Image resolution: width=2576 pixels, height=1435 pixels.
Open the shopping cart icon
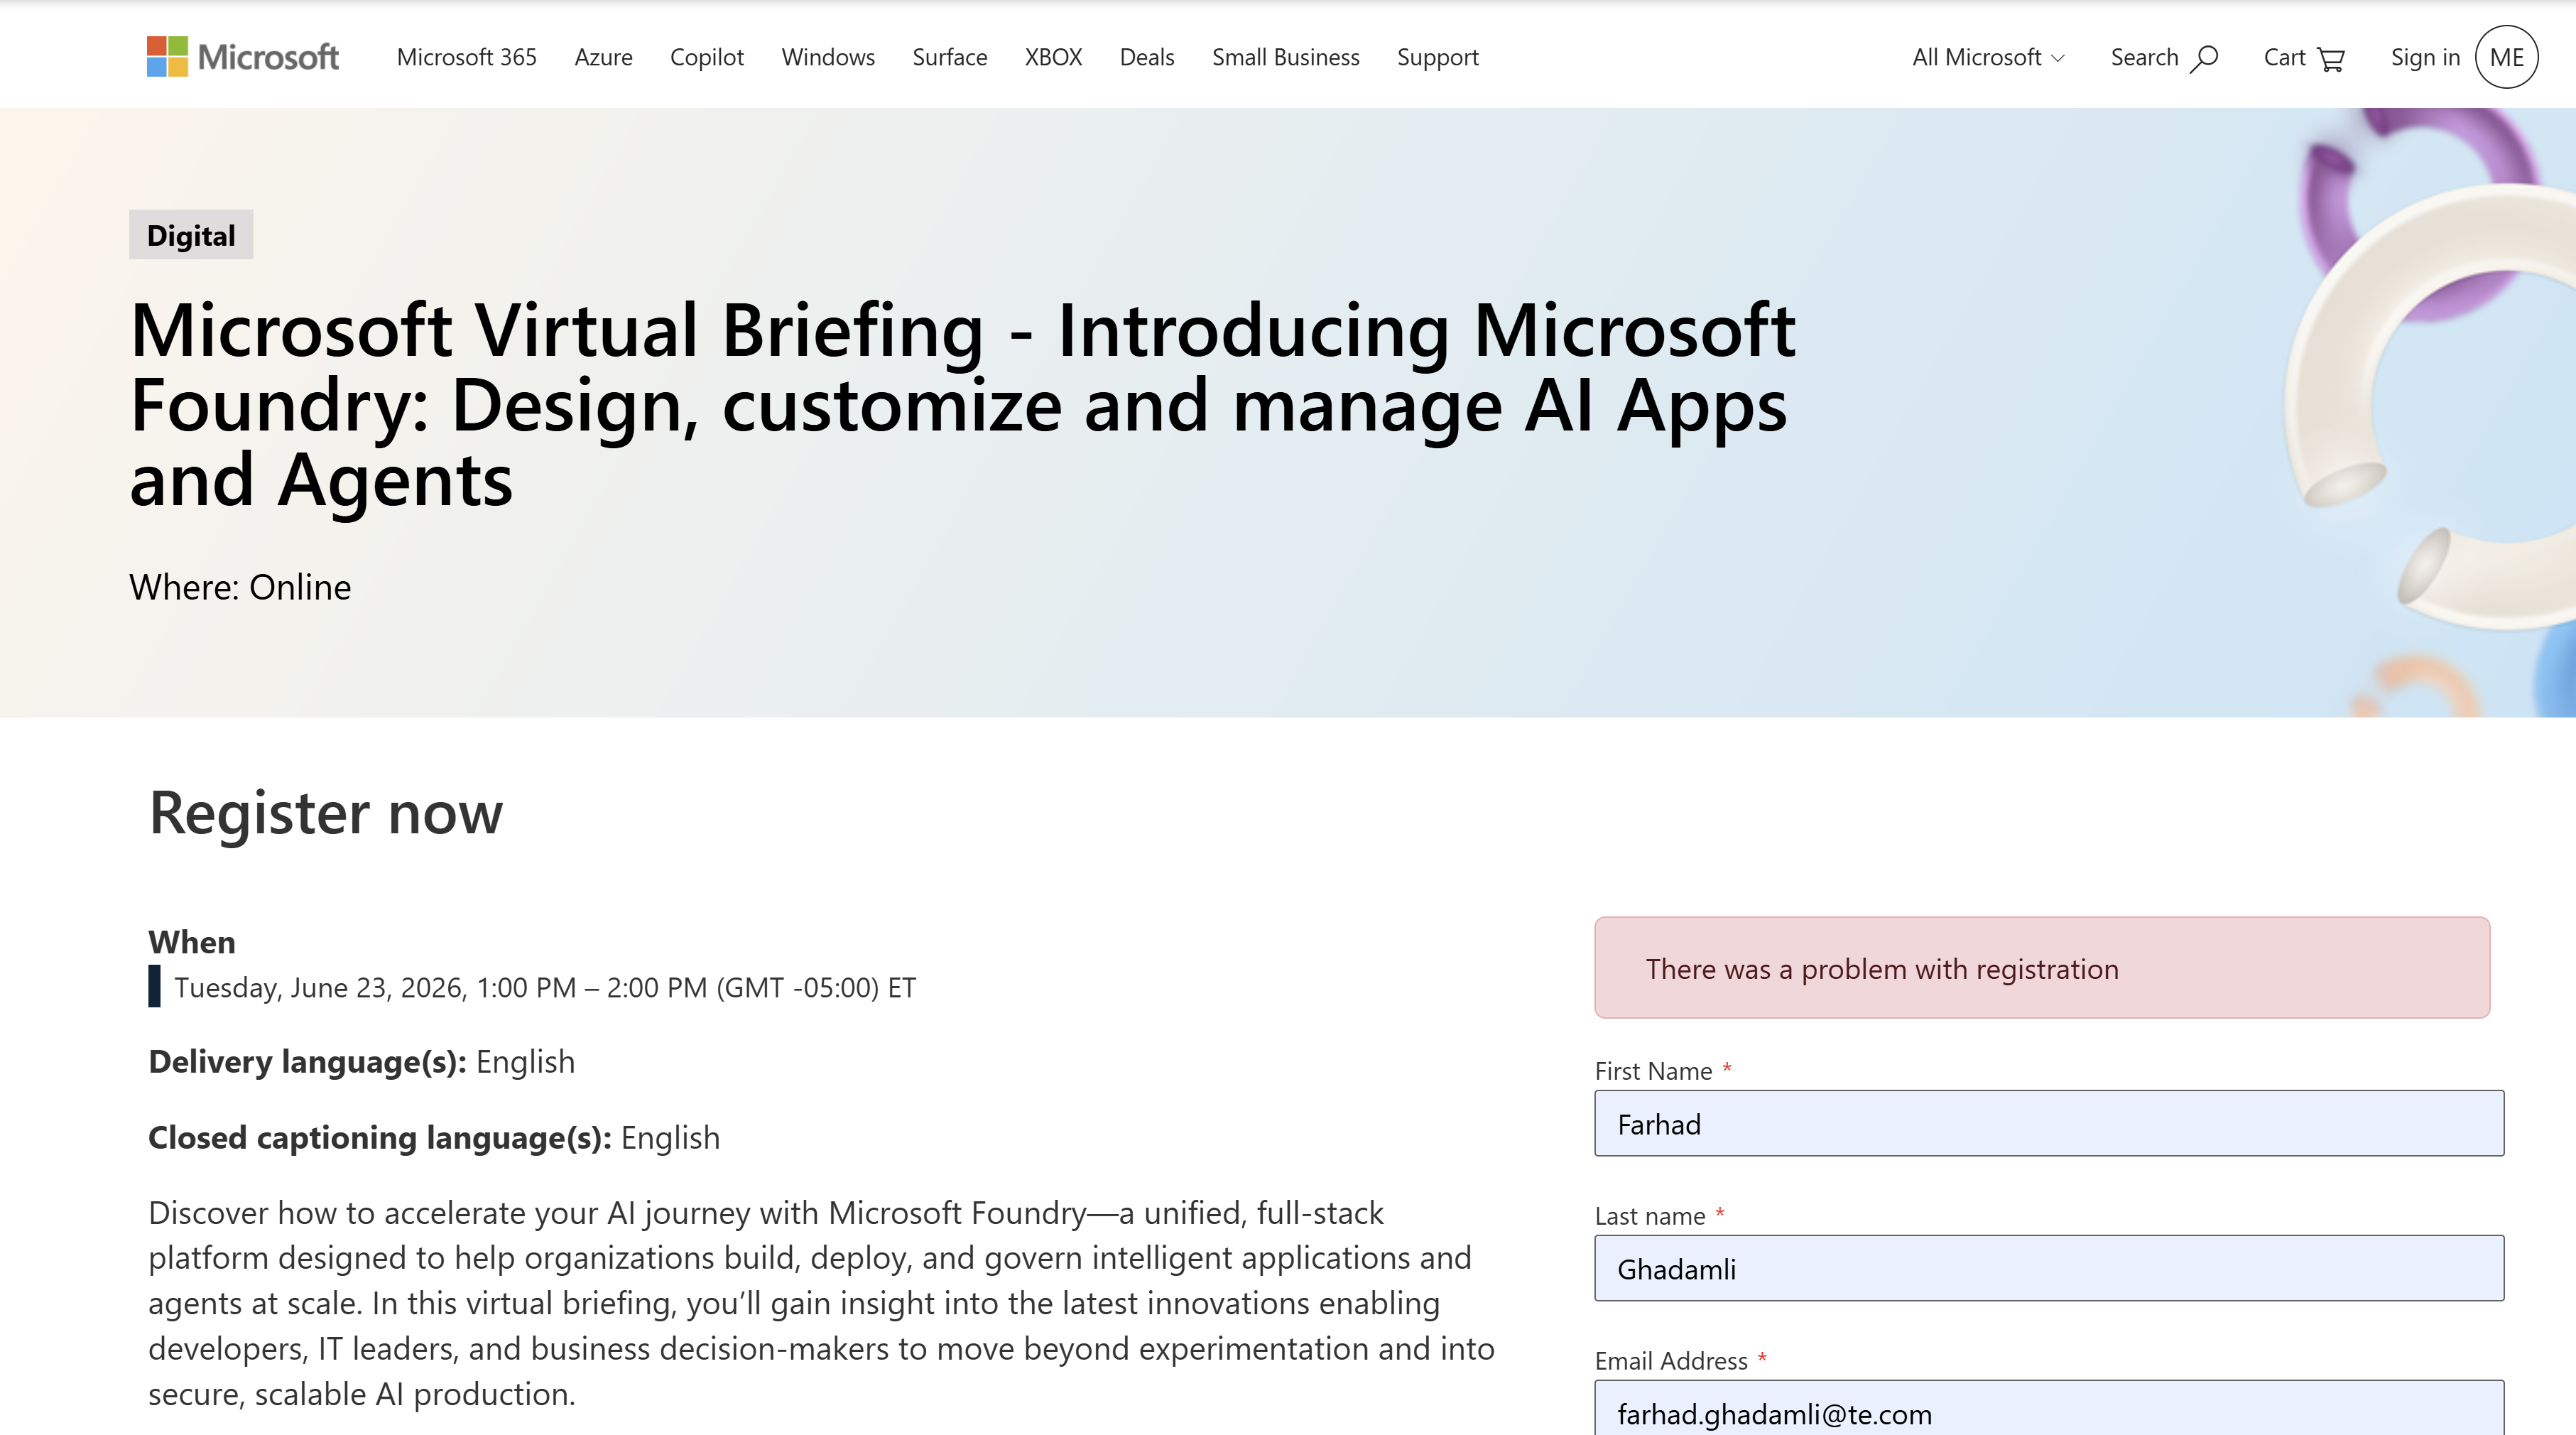click(2331, 59)
